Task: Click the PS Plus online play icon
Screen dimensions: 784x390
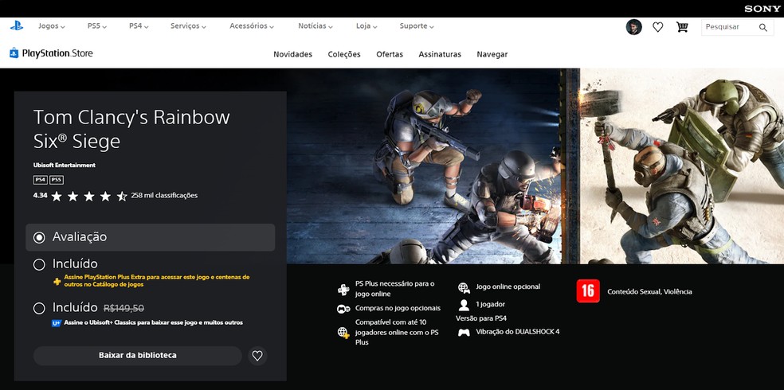Action: click(x=343, y=289)
